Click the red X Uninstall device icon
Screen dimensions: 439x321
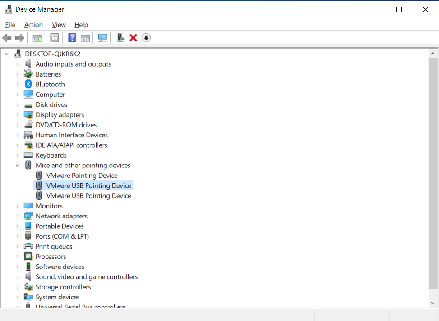click(x=133, y=38)
